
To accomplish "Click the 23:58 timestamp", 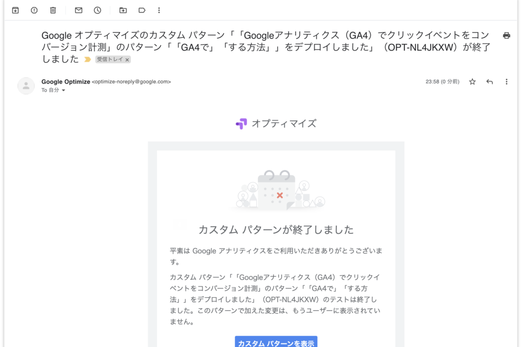I will click(442, 81).
